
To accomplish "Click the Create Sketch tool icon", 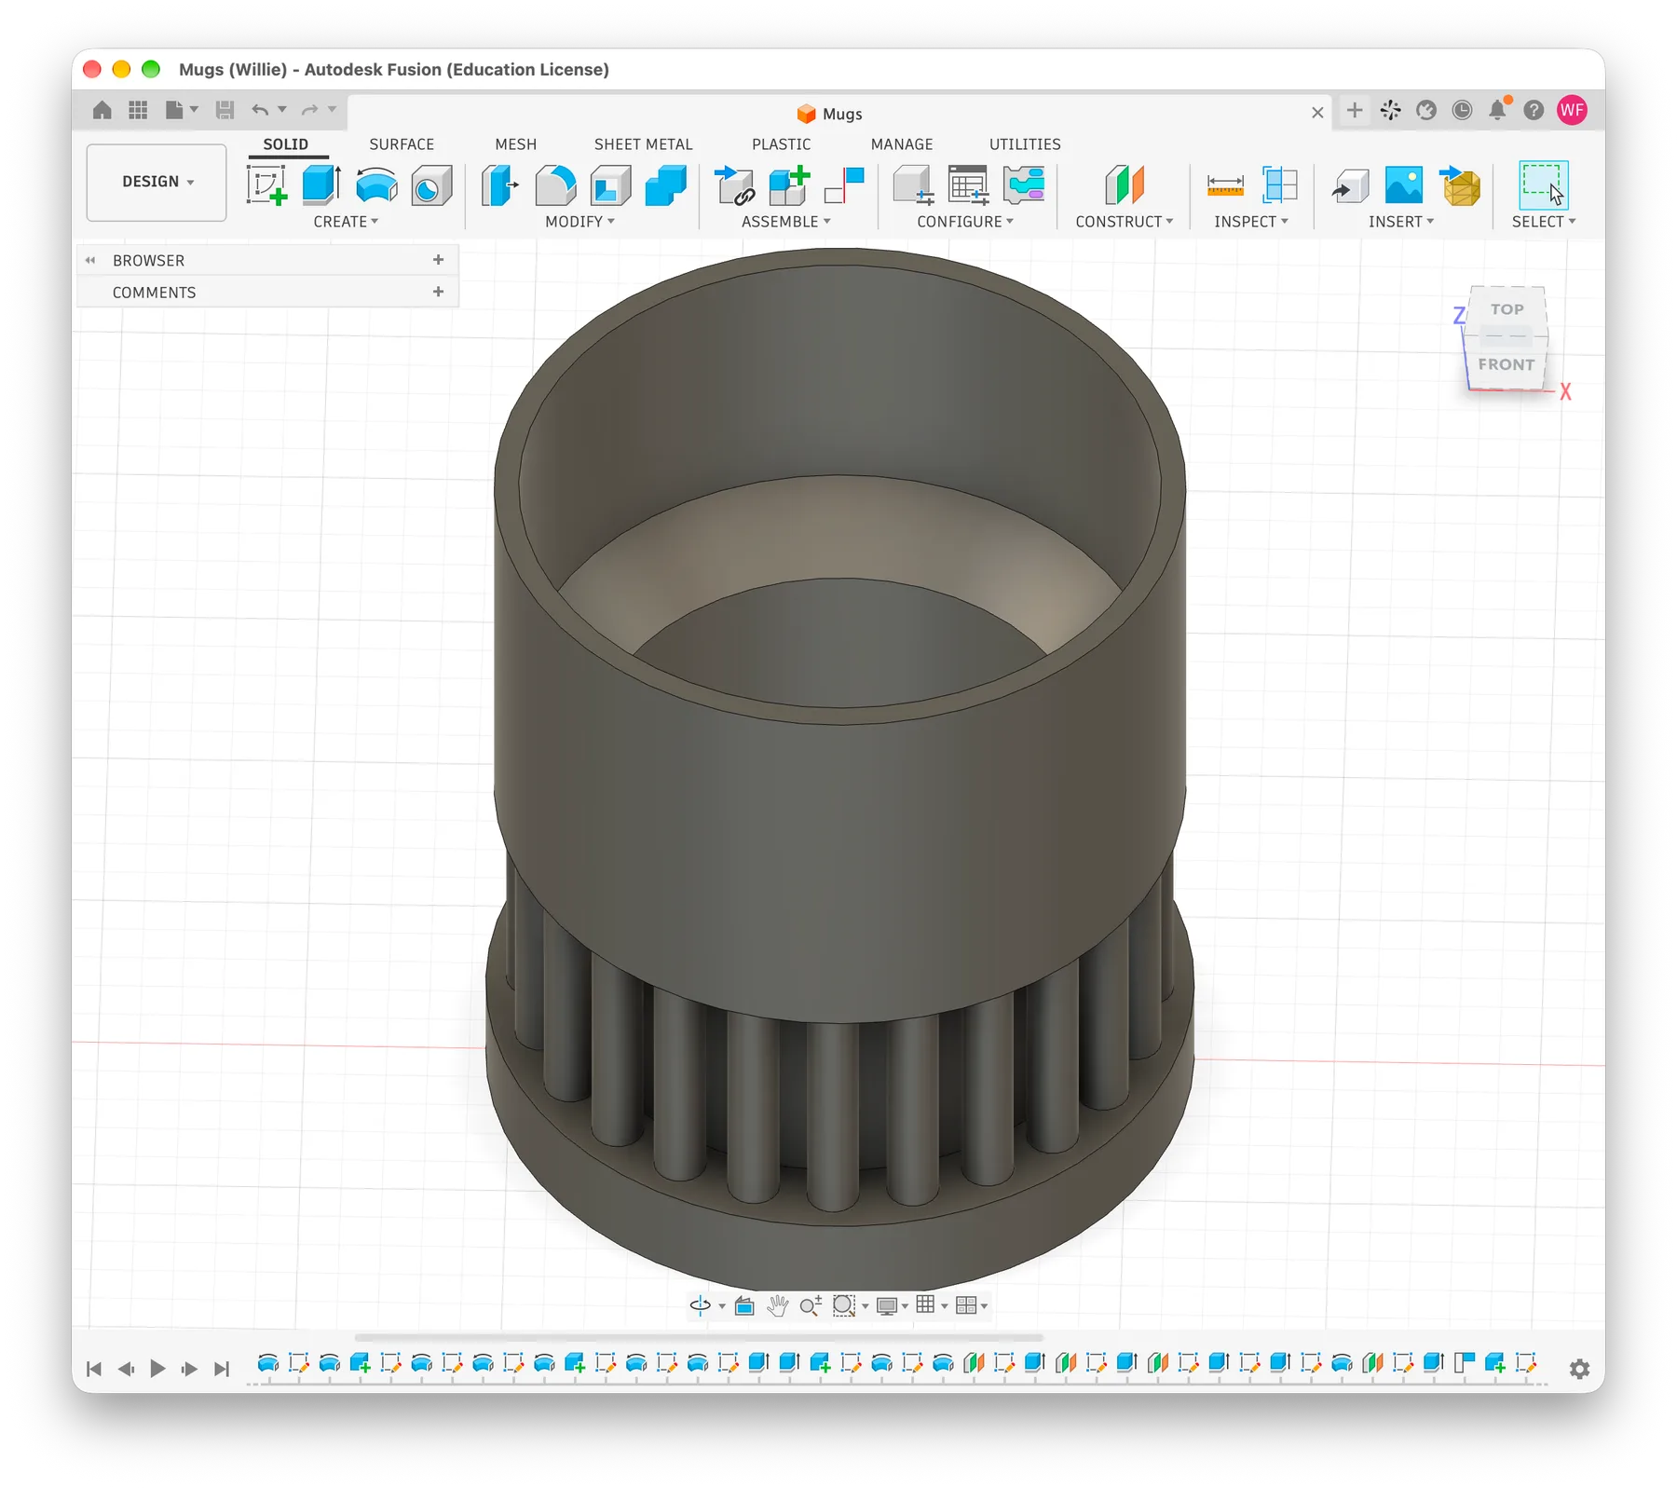I will [266, 184].
